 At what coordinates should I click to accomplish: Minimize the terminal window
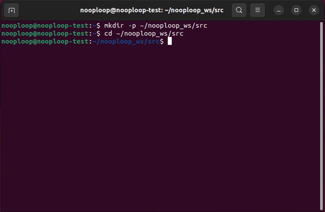click(x=279, y=10)
